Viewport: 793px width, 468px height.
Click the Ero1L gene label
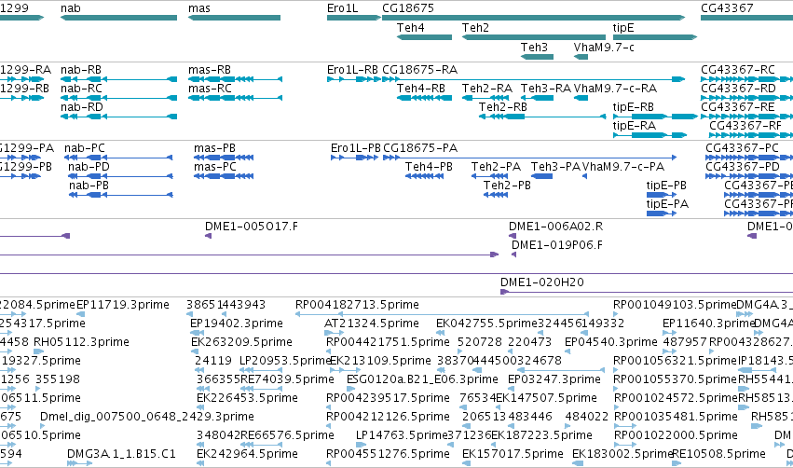[x=342, y=8]
